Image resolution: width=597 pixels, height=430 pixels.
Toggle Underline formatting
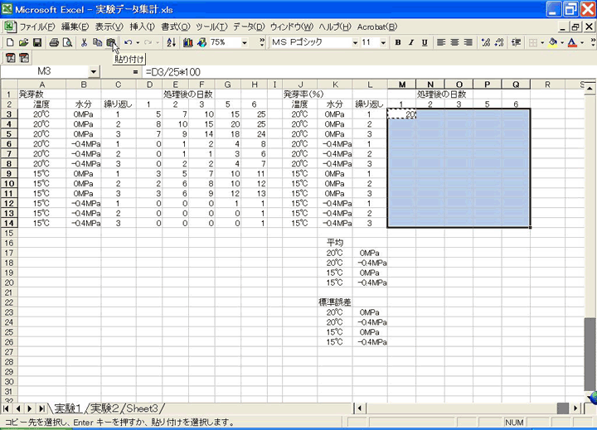(424, 42)
